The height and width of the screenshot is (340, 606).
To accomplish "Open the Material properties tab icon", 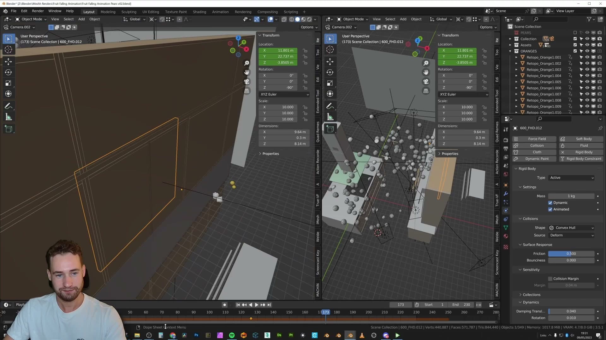I will coord(506,236).
